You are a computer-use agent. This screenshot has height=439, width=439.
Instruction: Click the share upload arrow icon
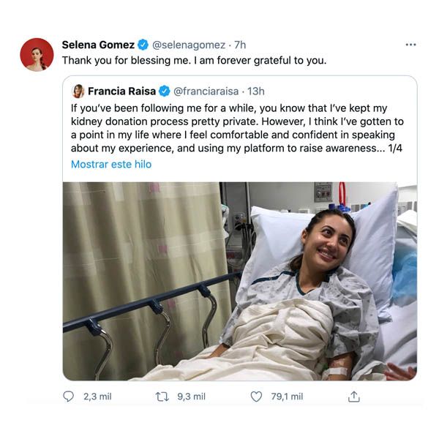(353, 397)
